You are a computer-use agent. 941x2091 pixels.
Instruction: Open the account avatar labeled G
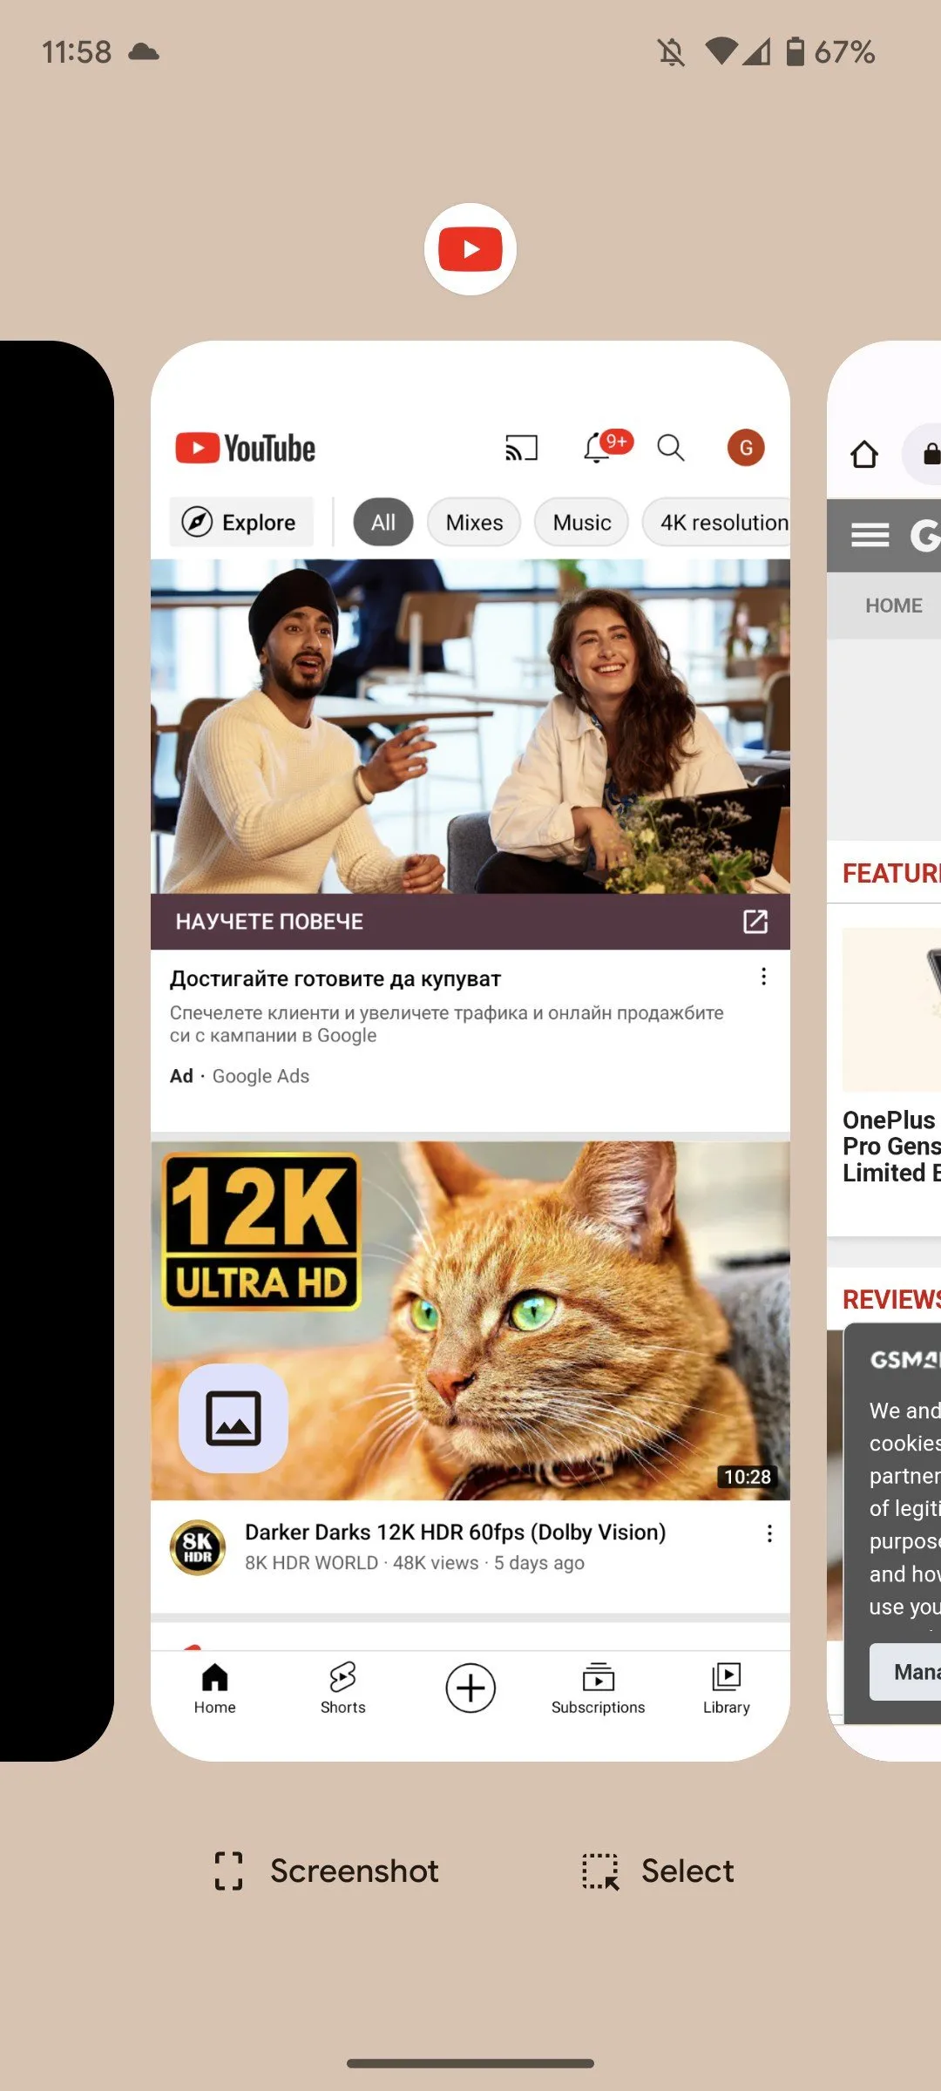click(746, 448)
